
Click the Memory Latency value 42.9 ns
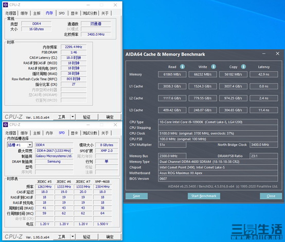(x=264, y=74)
